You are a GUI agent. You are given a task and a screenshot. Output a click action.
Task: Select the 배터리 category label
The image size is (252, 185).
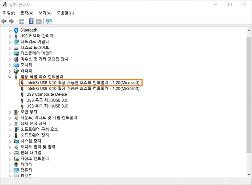click(26, 71)
